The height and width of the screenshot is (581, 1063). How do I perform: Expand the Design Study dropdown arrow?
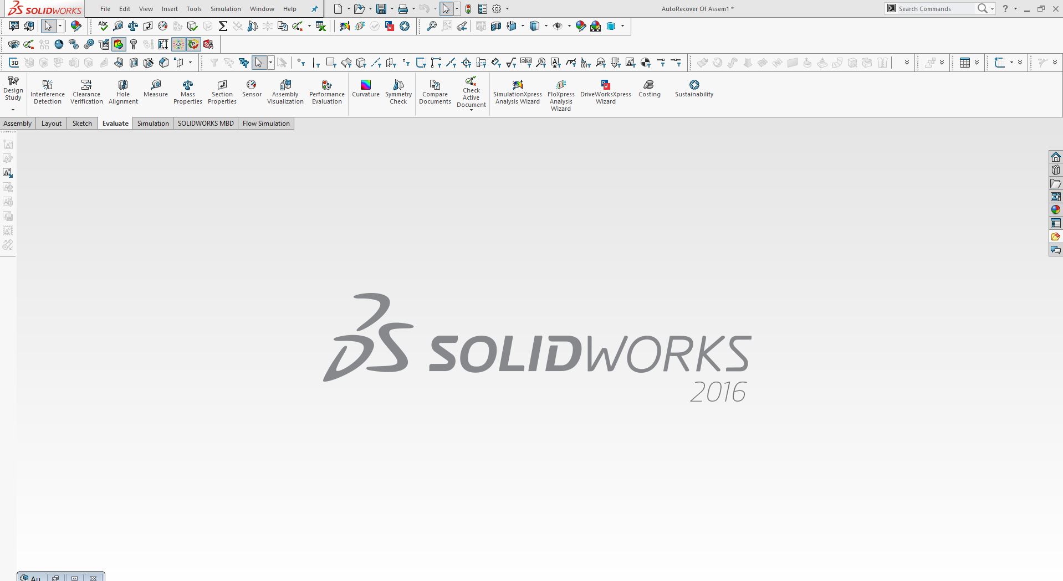[13, 110]
